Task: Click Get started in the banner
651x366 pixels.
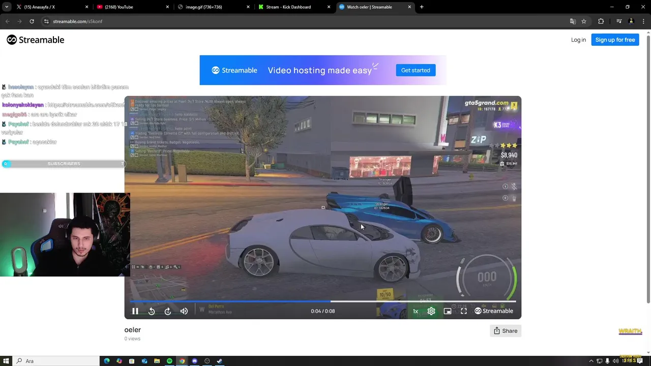Action: tap(416, 70)
